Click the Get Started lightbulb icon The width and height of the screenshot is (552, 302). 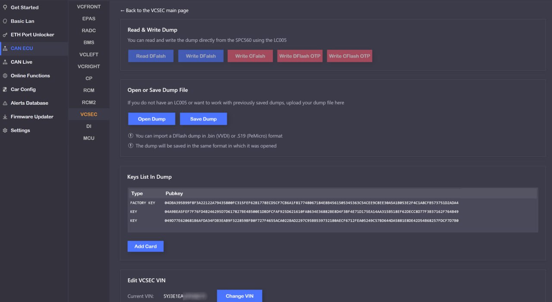[x=5, y=7]
